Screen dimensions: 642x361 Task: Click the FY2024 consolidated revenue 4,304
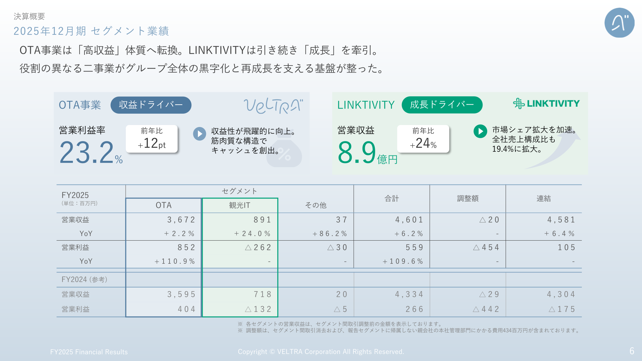tap(561, 294)
